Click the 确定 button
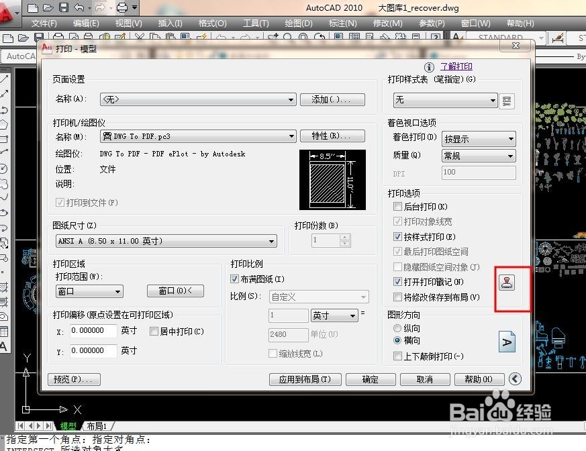Image resolution: width=586 pixels, height=451 pixels. coord(371,379)
